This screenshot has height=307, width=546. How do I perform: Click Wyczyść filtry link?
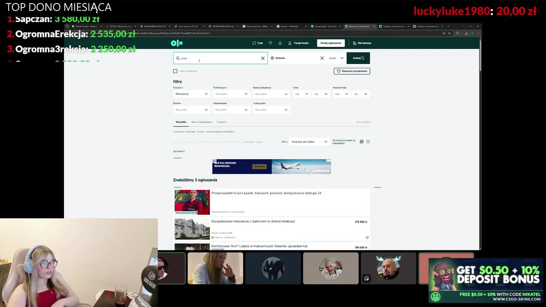[363, 122]
